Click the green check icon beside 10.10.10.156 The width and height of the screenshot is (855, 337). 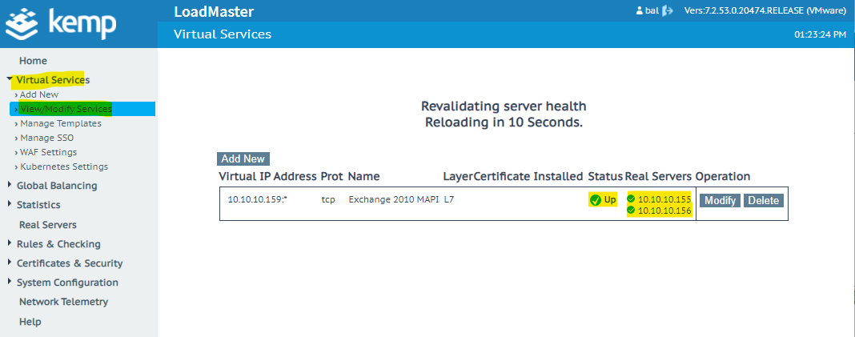click(x=632, y=210)
